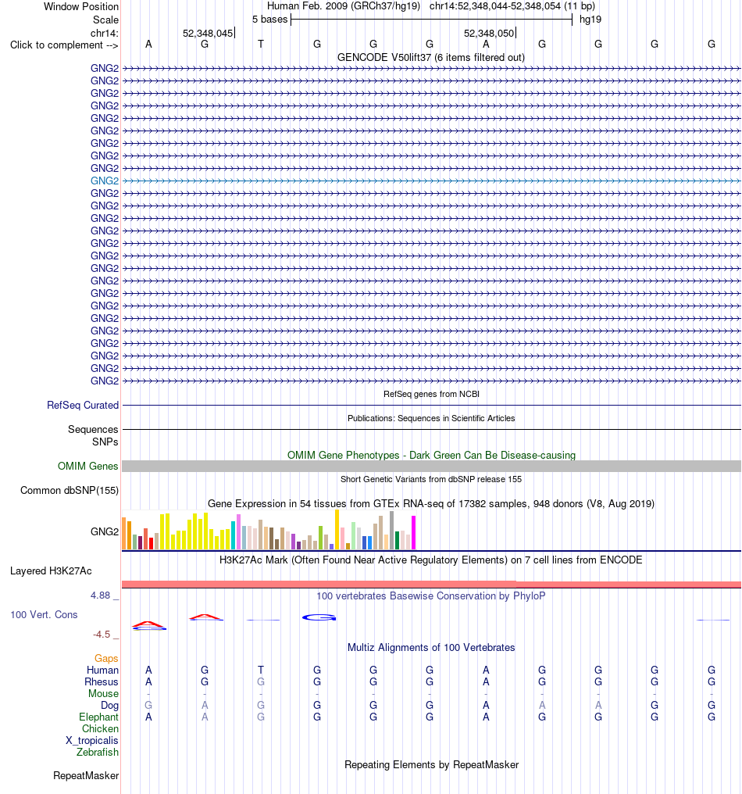Select the light-blue highlighted GNG2 transcript label
Image resolution: width=742 pixels, height=794 pixels.
coord(104,181)
